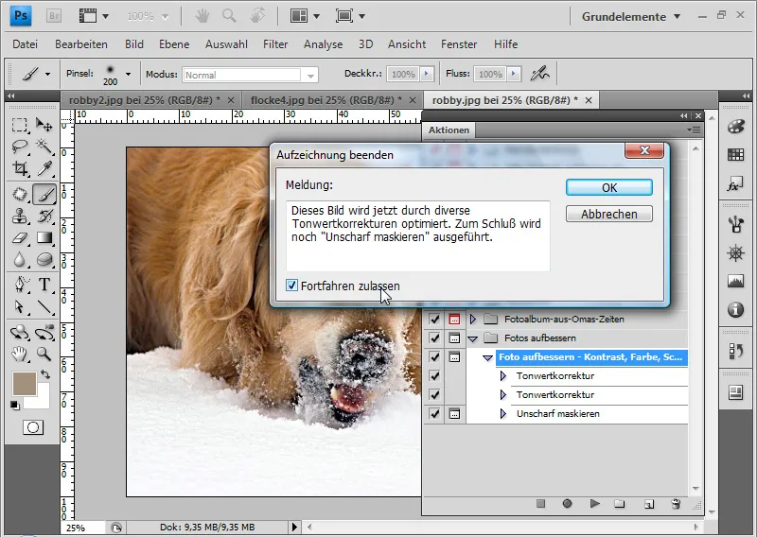Select the Magic Wand tool

(44, 147)
